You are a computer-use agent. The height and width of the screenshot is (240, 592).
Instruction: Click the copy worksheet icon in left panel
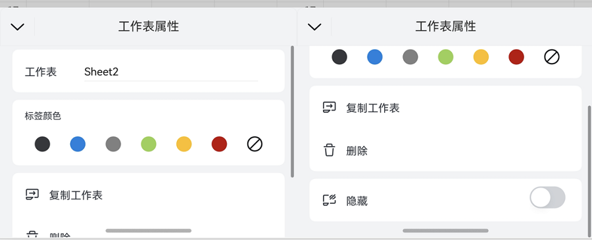click(32, 195)
